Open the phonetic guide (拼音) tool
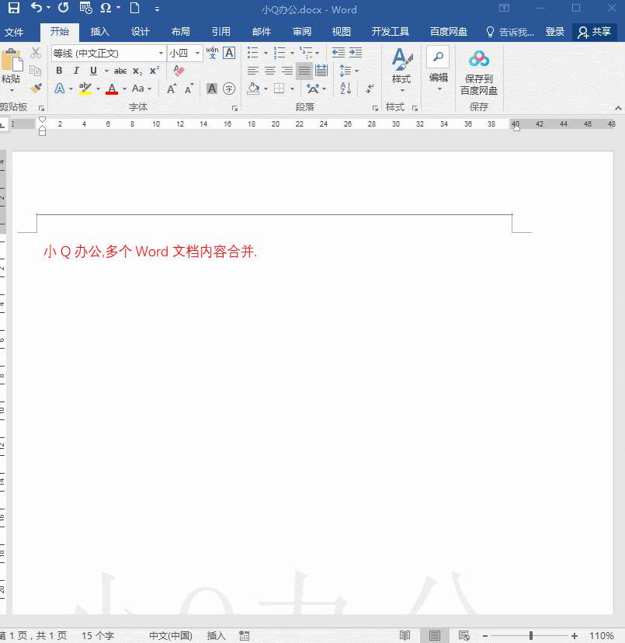 [211, 53]
